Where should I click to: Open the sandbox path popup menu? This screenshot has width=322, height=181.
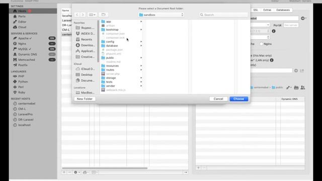(161, 15)
